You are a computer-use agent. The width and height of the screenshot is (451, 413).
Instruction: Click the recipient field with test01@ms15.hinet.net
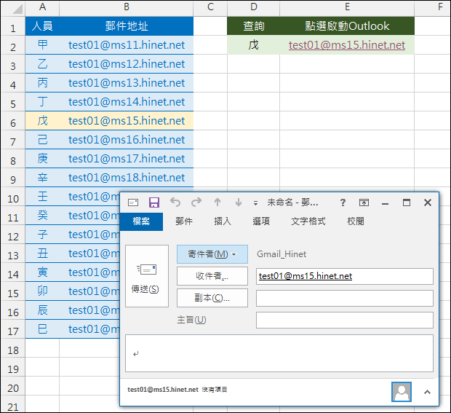(345, 277)
